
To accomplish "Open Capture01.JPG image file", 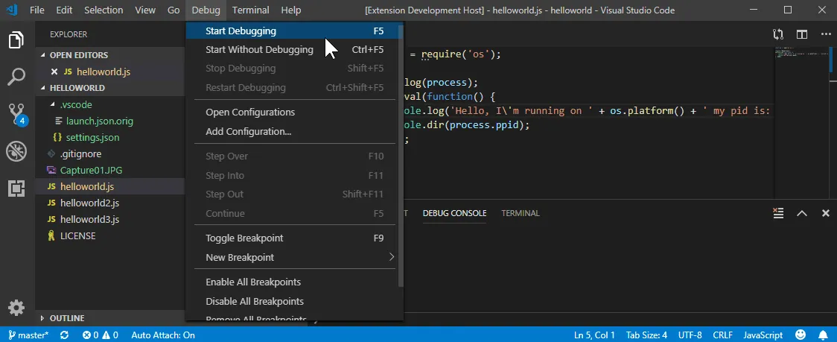I will coord(110,171).
